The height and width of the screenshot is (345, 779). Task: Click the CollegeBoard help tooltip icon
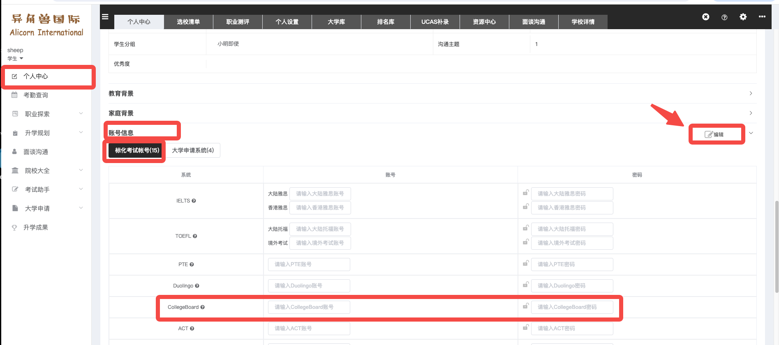[x=203, y=307]
